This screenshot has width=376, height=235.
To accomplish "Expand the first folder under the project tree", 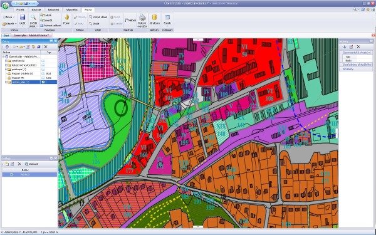I will [x=6, y=61].
